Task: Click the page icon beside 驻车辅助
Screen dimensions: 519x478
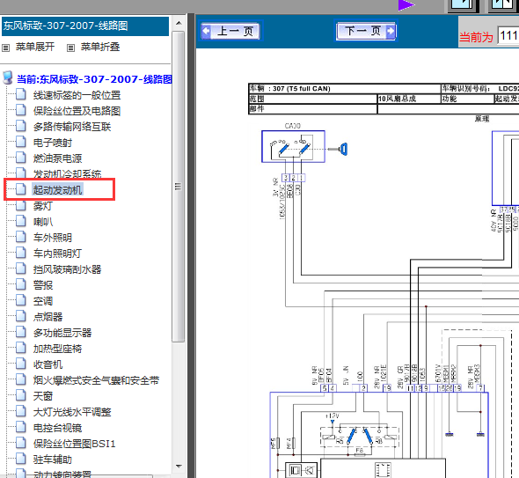Action: 21,460
